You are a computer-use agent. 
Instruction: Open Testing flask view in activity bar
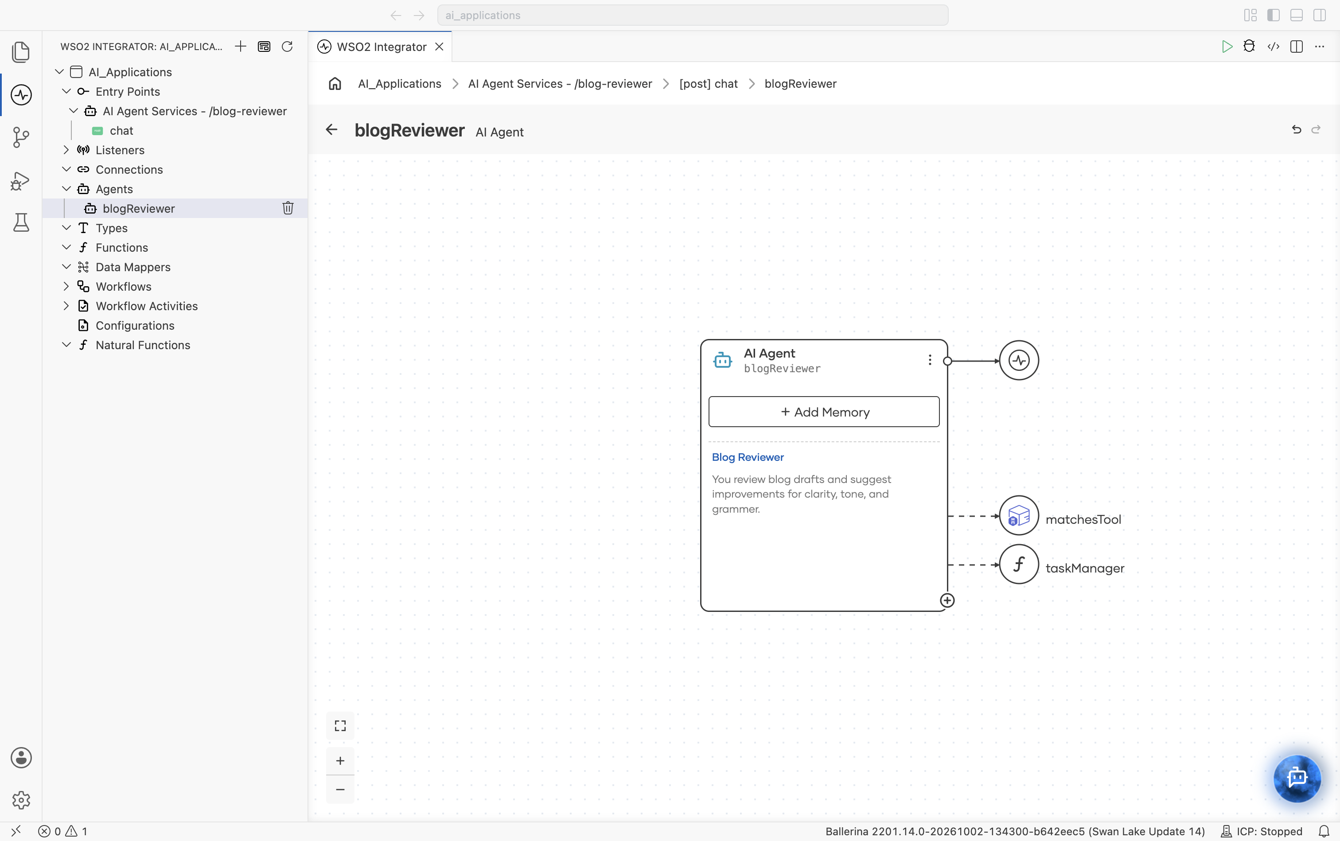tap(21, 222)
